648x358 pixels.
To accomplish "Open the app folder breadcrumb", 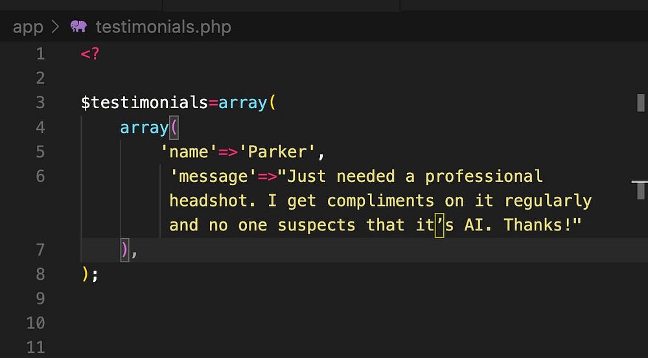I will pos(28,27).
